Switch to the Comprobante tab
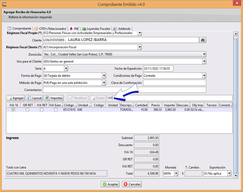The height and width of the screenshot is (192, 243). (x=19, y=29)
